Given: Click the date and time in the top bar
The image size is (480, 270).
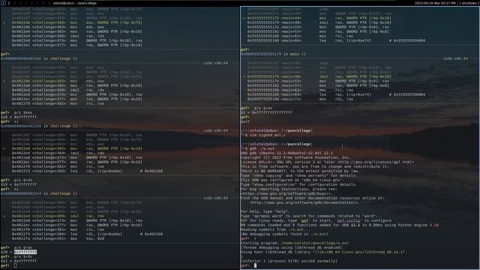Looking at the screenshot, I should coord(435,3).
